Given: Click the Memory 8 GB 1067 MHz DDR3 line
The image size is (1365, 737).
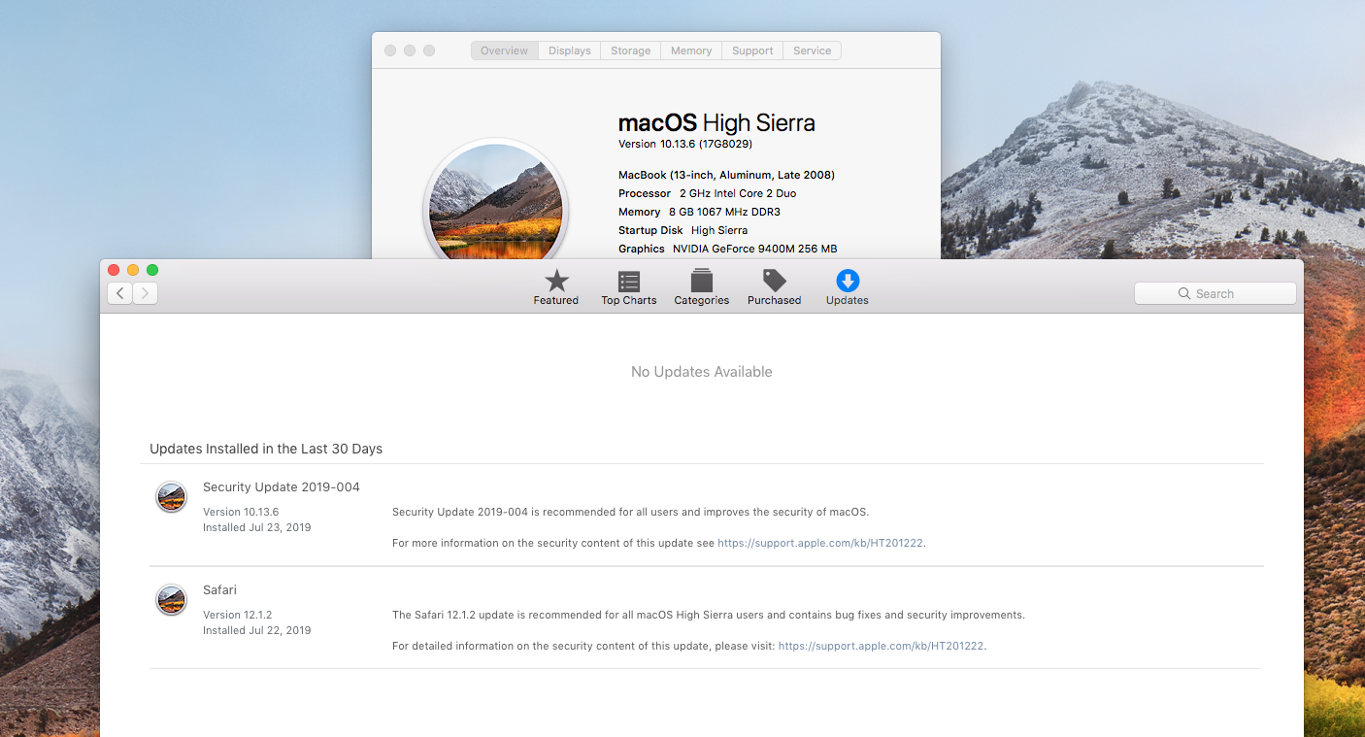Looking at the screenshot, I should pos(699,212).
